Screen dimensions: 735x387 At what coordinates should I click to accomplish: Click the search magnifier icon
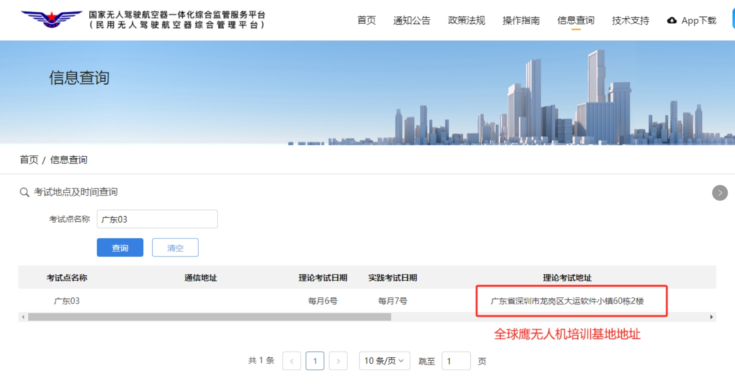click(24, 192)
